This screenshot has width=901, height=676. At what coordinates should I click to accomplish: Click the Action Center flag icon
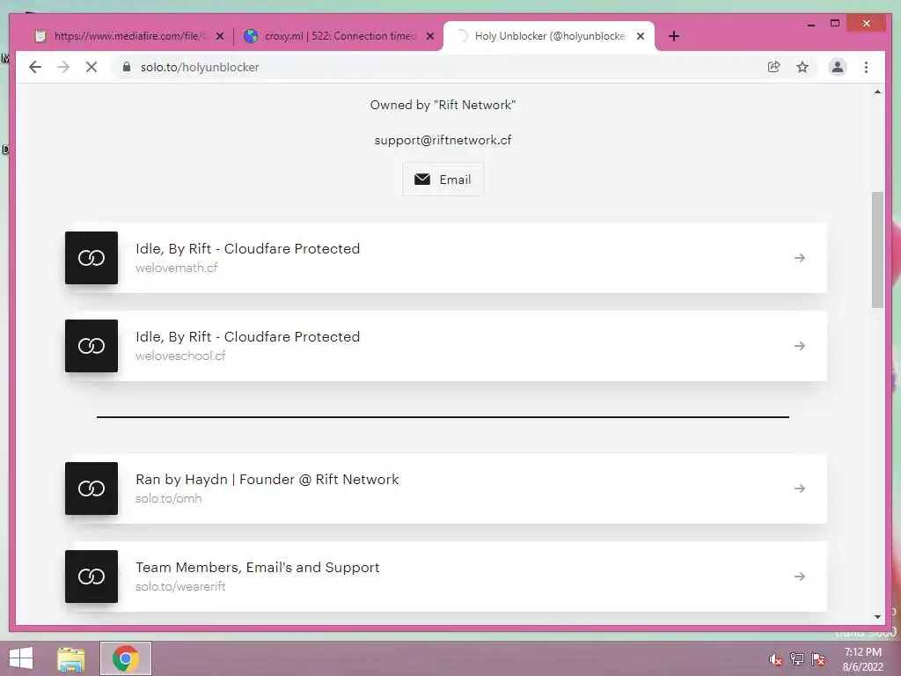pyautogui.click(x=817, y=659)
